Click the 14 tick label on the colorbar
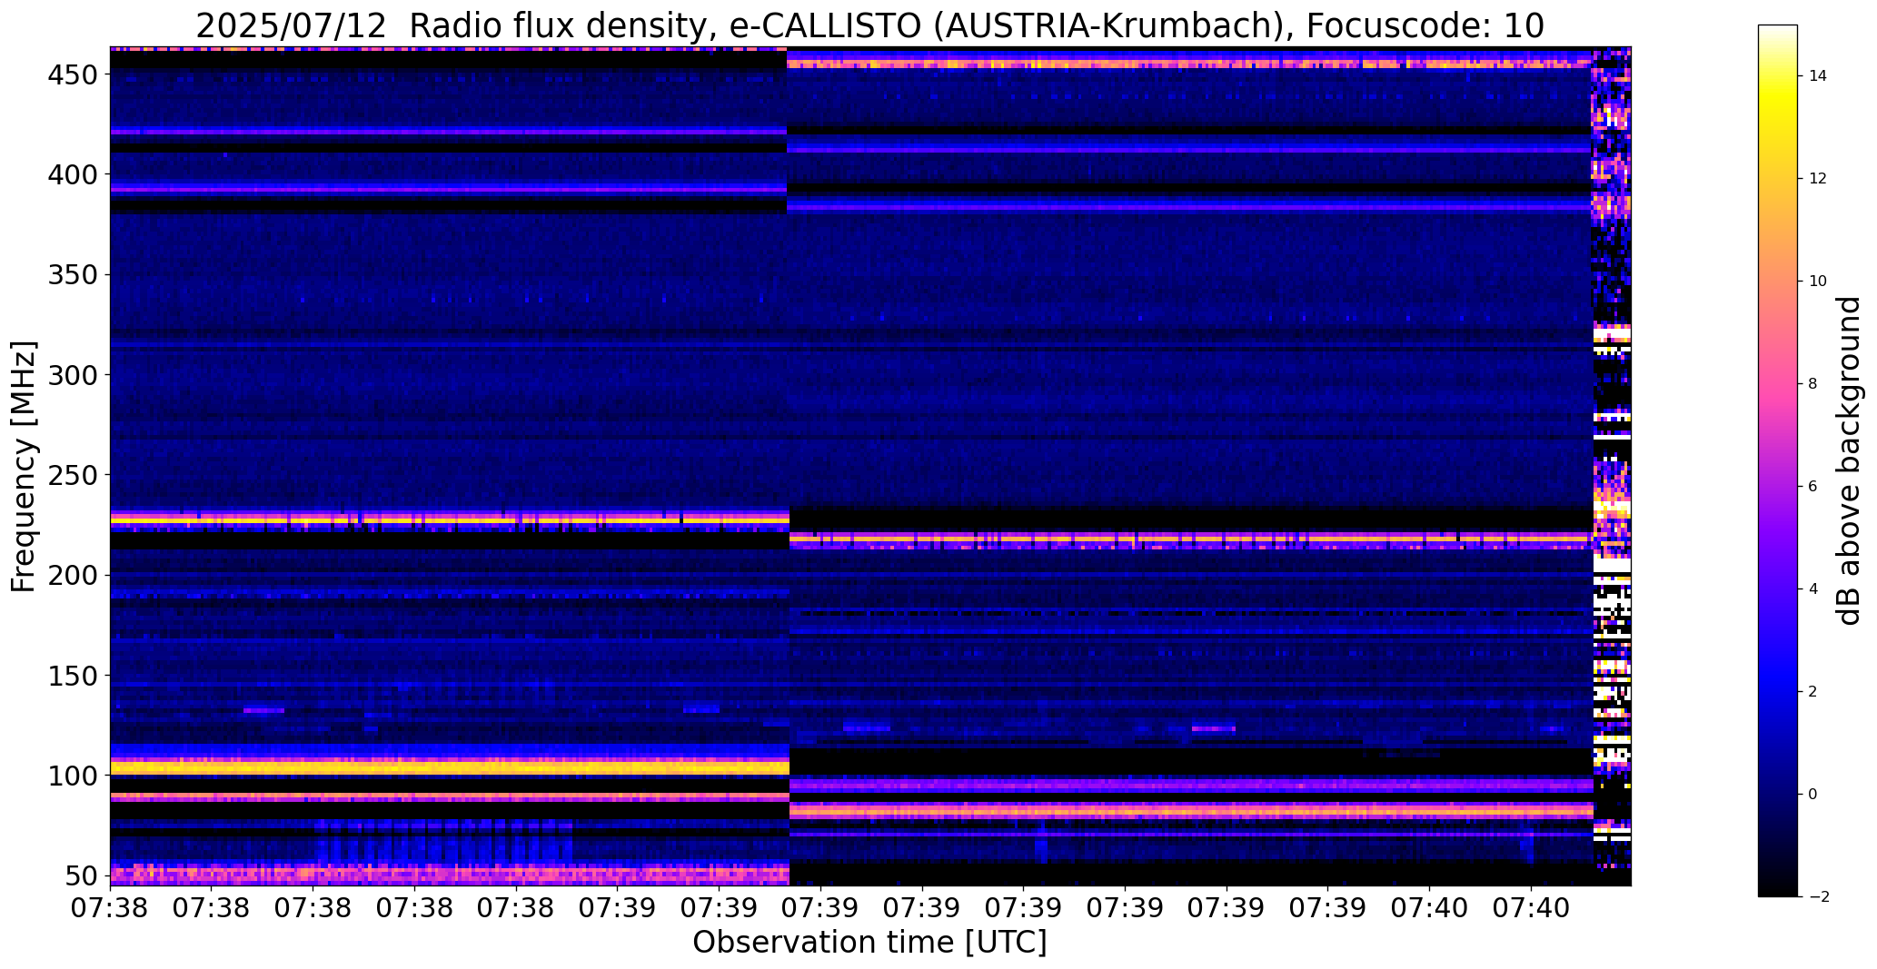 click(1818, 76)
